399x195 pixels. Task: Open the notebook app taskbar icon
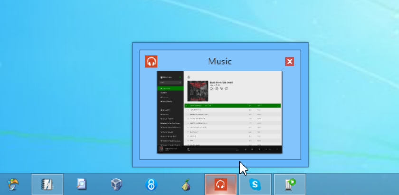47,184
